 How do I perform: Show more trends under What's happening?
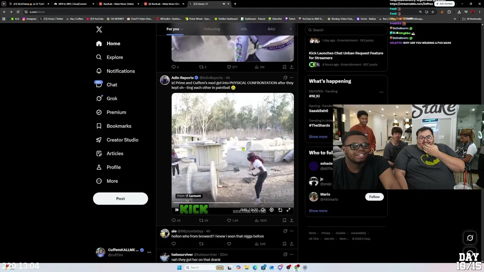(x=318, y=137)
